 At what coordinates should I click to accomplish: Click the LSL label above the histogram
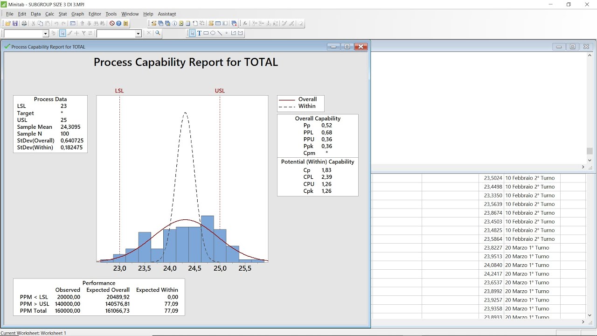point(119,91)
